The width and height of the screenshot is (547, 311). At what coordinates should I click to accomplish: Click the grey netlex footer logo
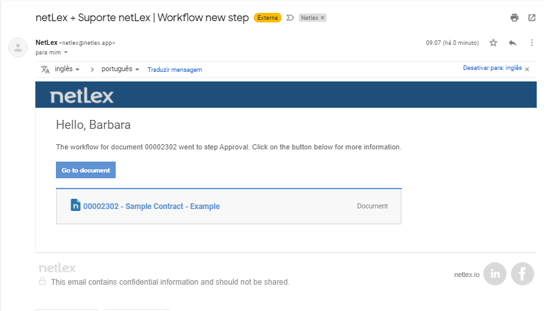click(57, 268)
